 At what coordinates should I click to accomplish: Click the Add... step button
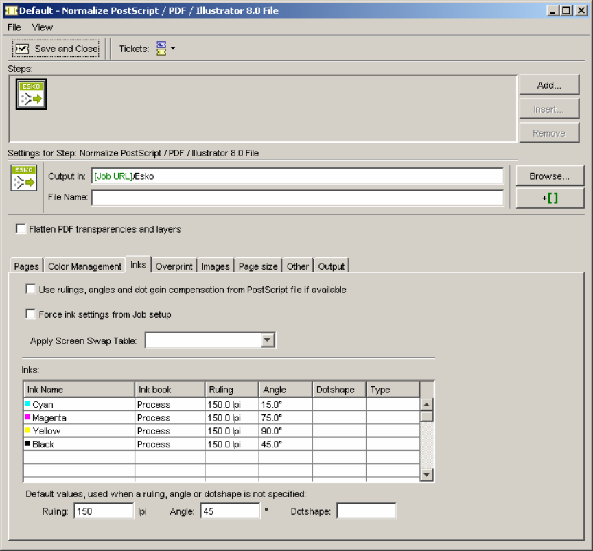click(x=549, y=86)
